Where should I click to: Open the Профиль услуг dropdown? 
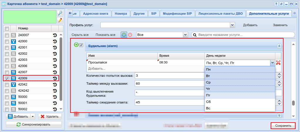click(232, 25)
